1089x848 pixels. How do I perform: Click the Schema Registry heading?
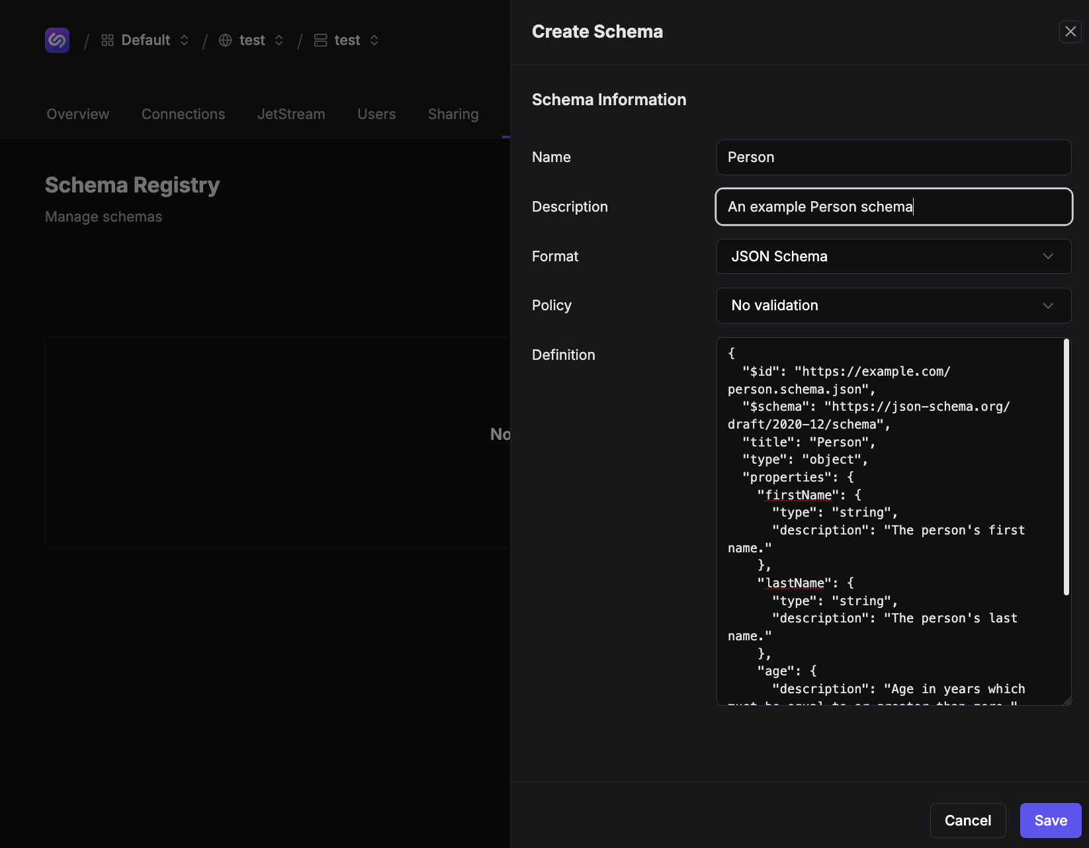click(x=132, y=185)
